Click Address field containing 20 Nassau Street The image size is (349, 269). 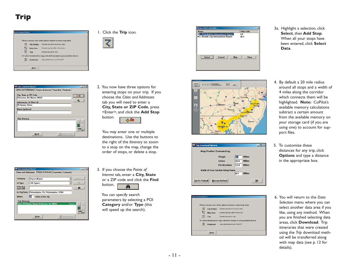(44, 105)
